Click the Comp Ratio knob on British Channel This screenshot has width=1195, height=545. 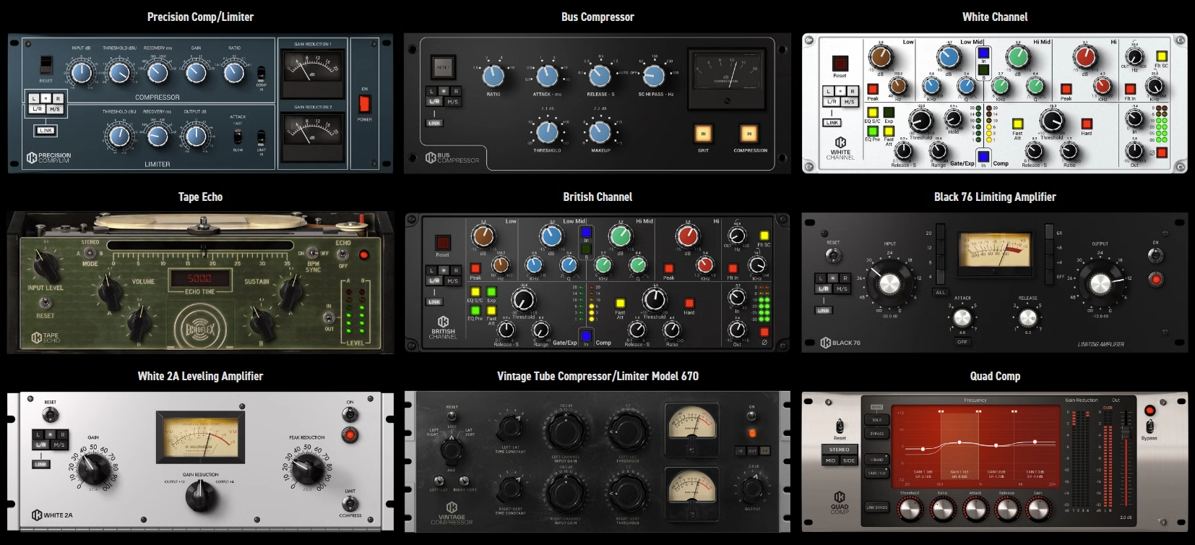pos(671,330)
